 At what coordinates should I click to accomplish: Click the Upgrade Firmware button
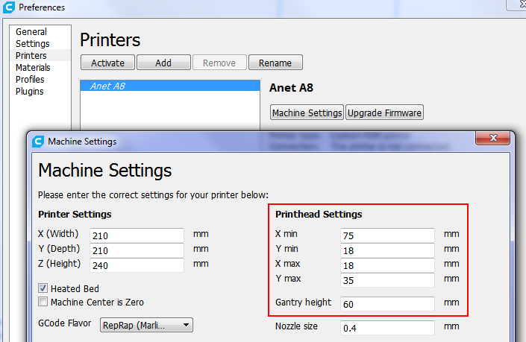pos(384,113)
